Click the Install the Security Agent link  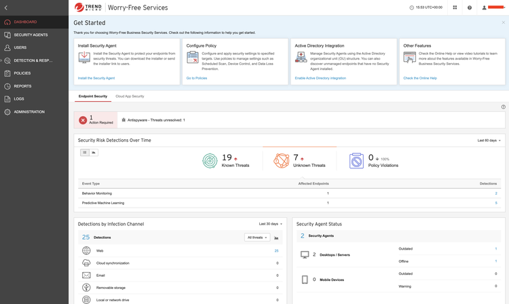click(x=96, y=78)
